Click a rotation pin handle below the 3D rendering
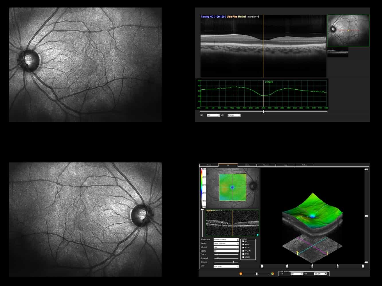382x286 pixels. [x=312, y=266]
